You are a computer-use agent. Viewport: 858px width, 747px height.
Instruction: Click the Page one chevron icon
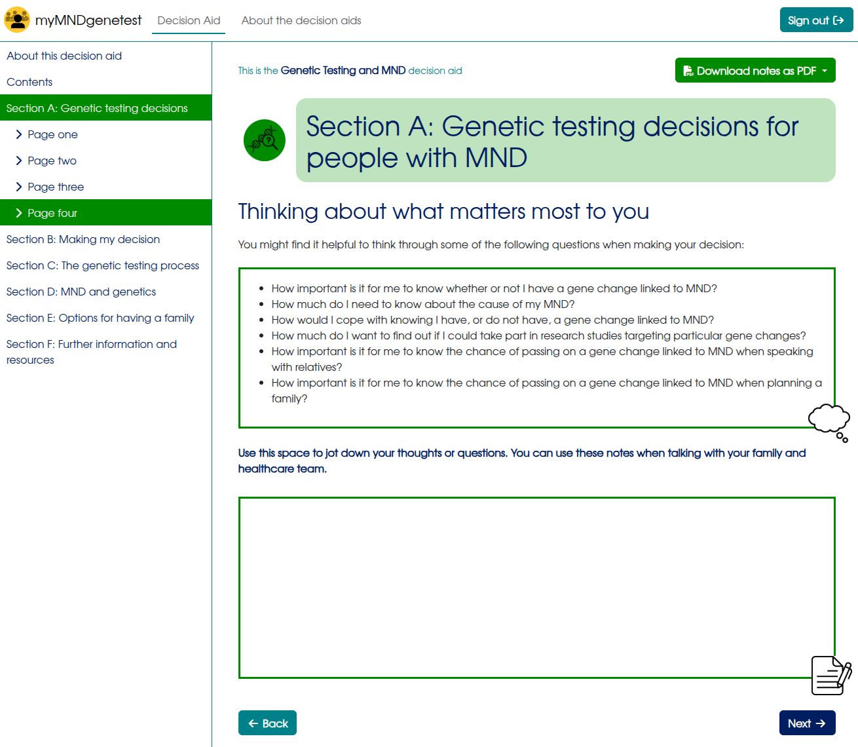click(19, 134)
